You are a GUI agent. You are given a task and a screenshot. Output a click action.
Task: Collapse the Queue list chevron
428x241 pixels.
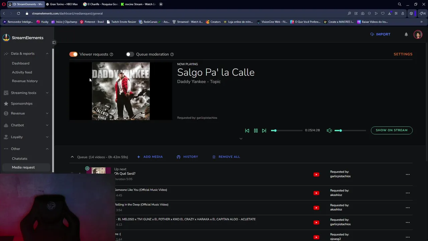pos(72,157)
